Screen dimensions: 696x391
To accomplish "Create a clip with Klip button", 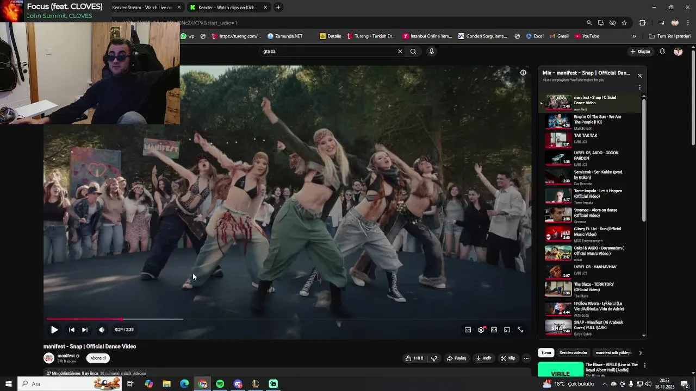I will pyautogui.click(x=508, y=358).
